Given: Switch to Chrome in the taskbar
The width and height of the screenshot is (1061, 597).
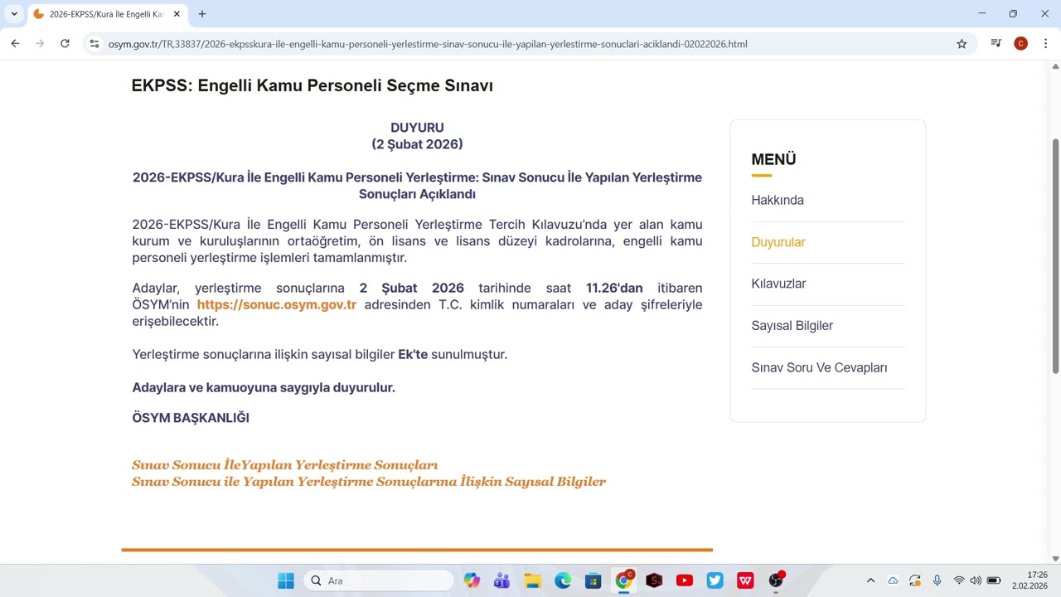Looking at the screenshot, I should coord(623,580).
